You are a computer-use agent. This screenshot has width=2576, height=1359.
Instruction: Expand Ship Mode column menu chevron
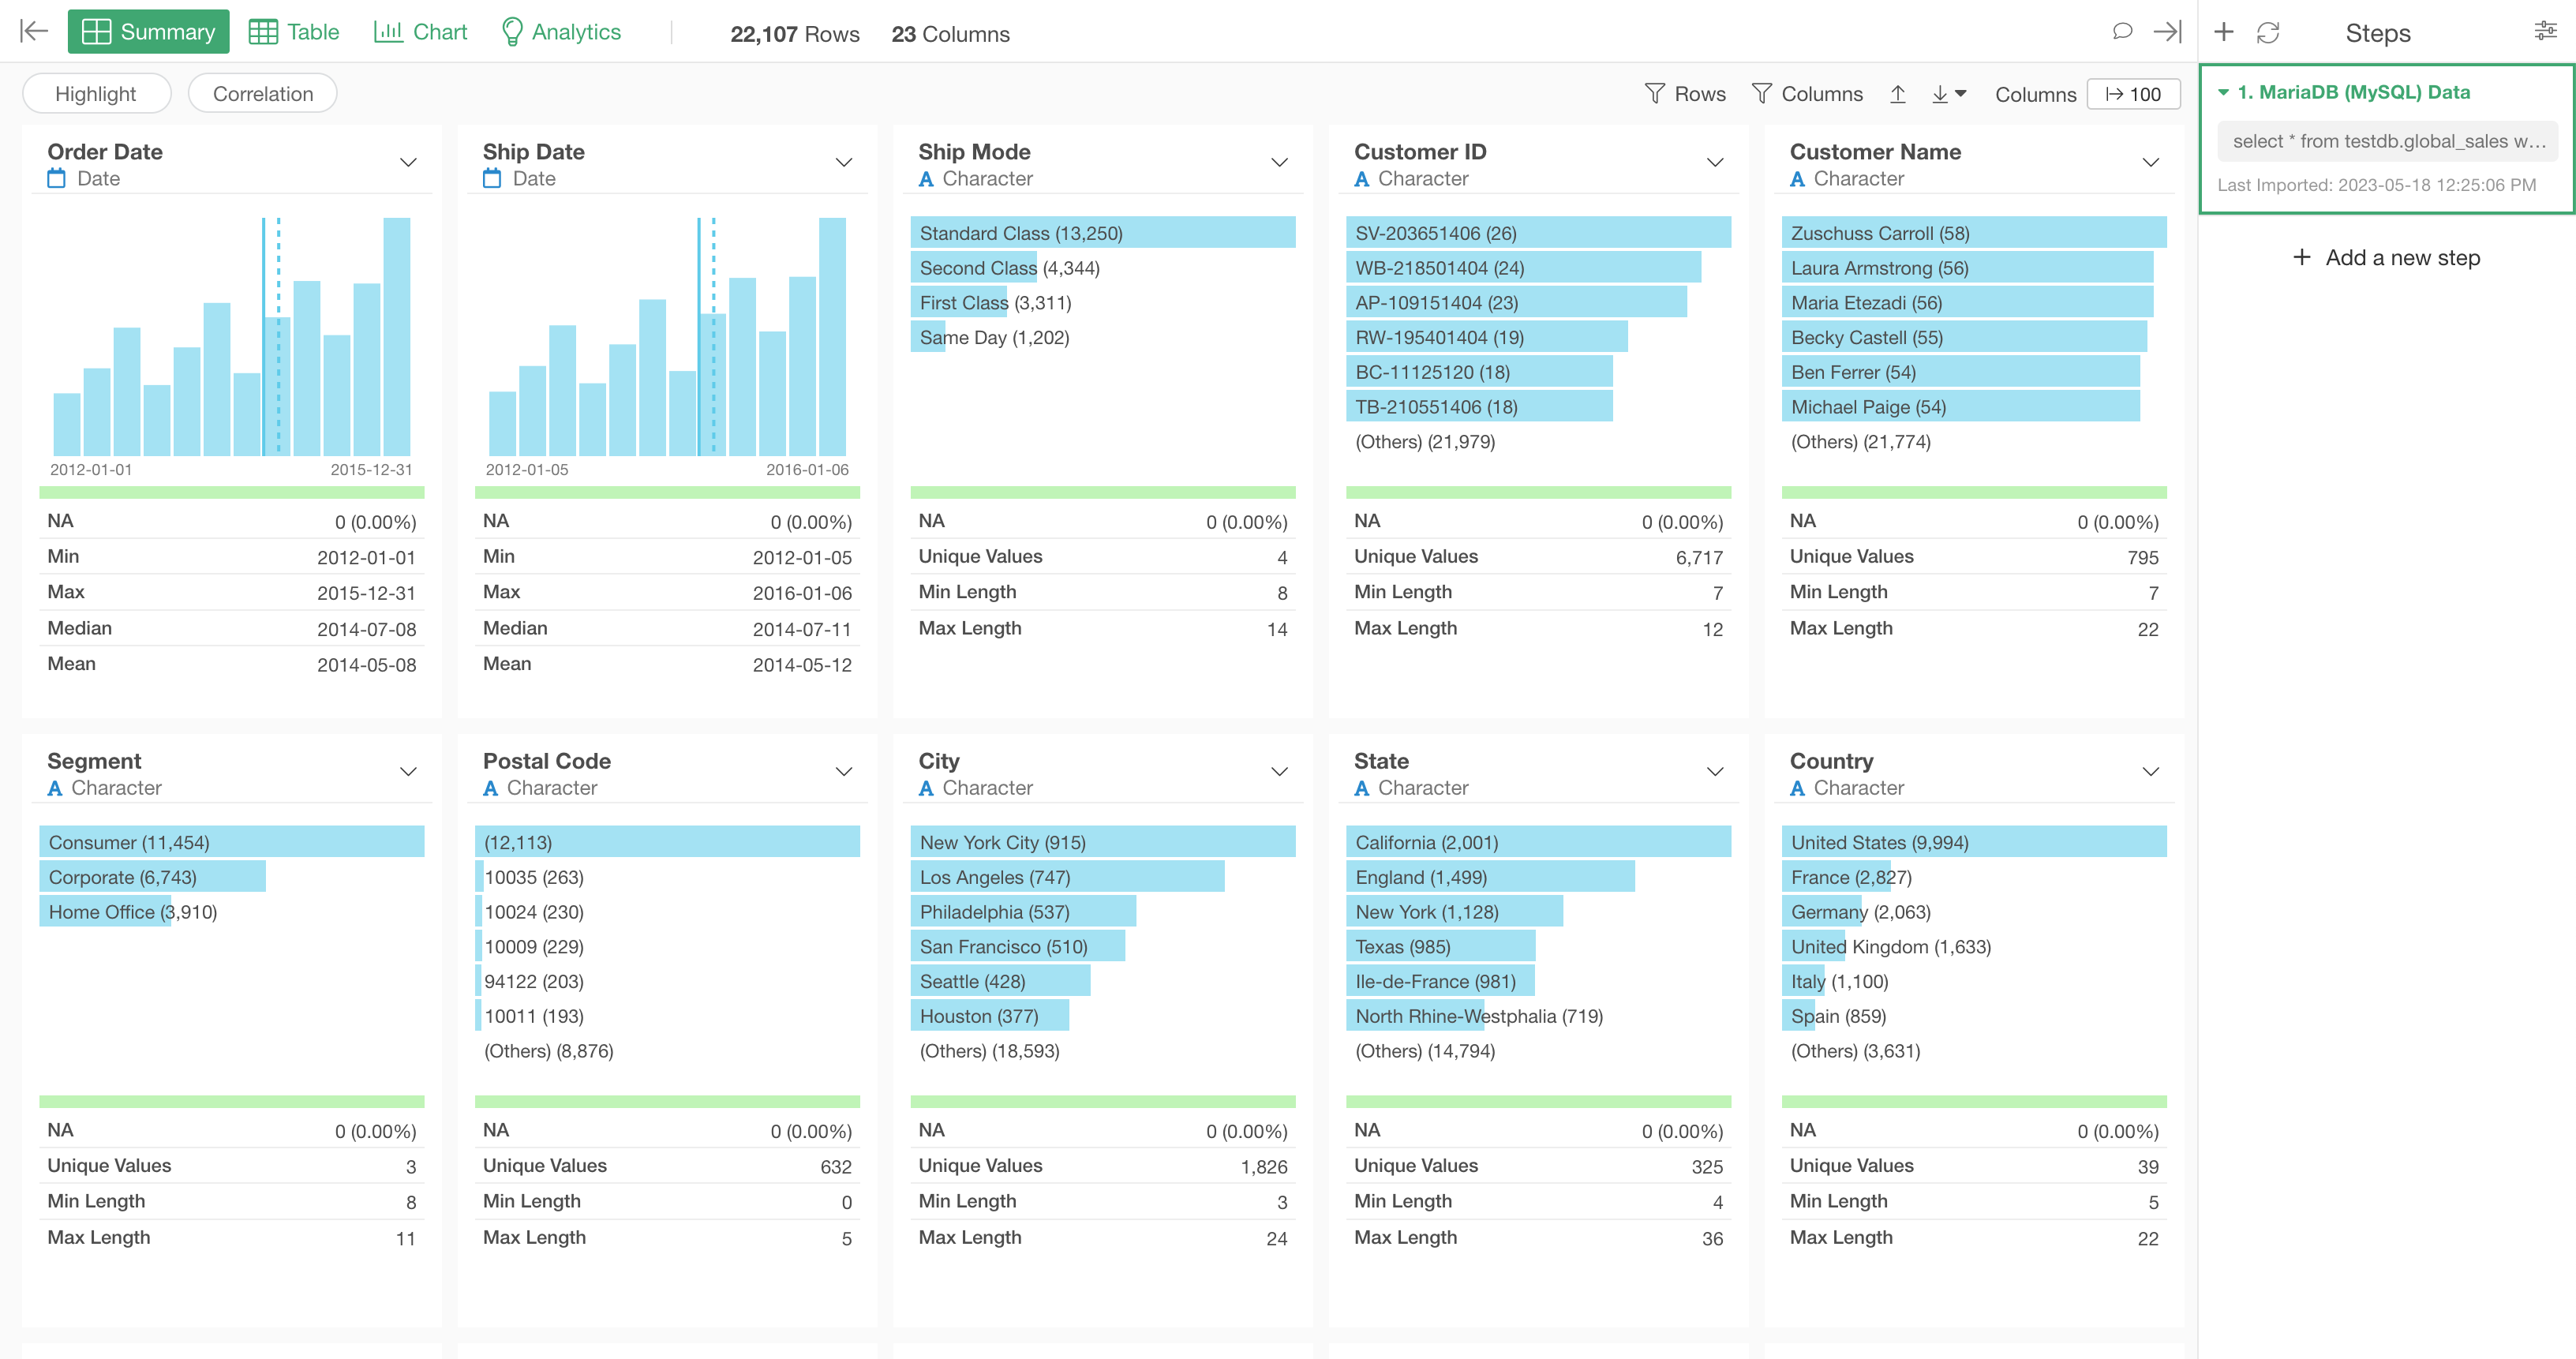(x=1279, y=162)
